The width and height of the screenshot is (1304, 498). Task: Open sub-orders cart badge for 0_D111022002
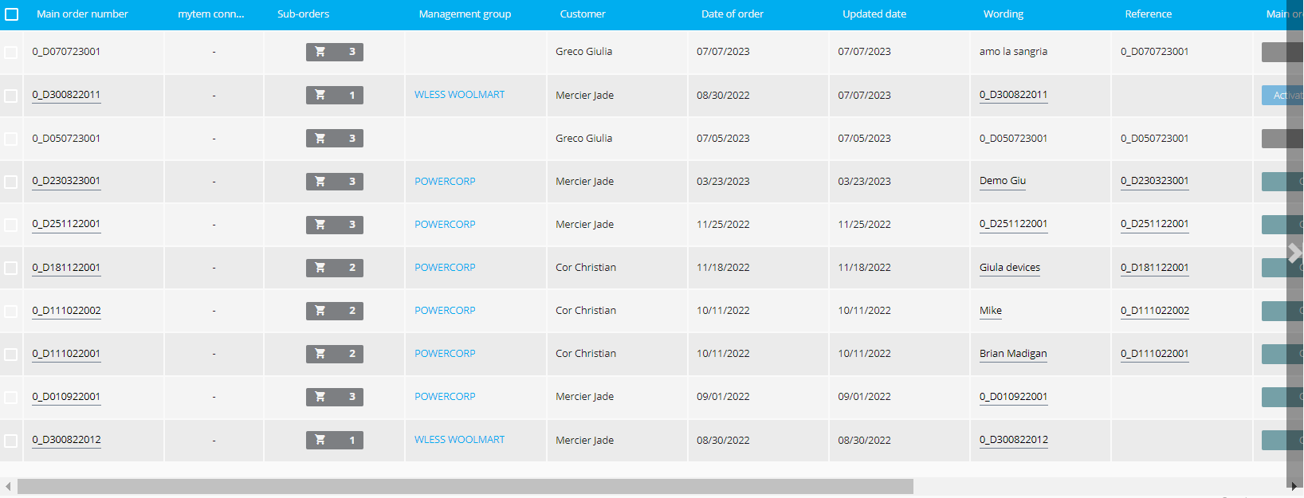(335, 310)
